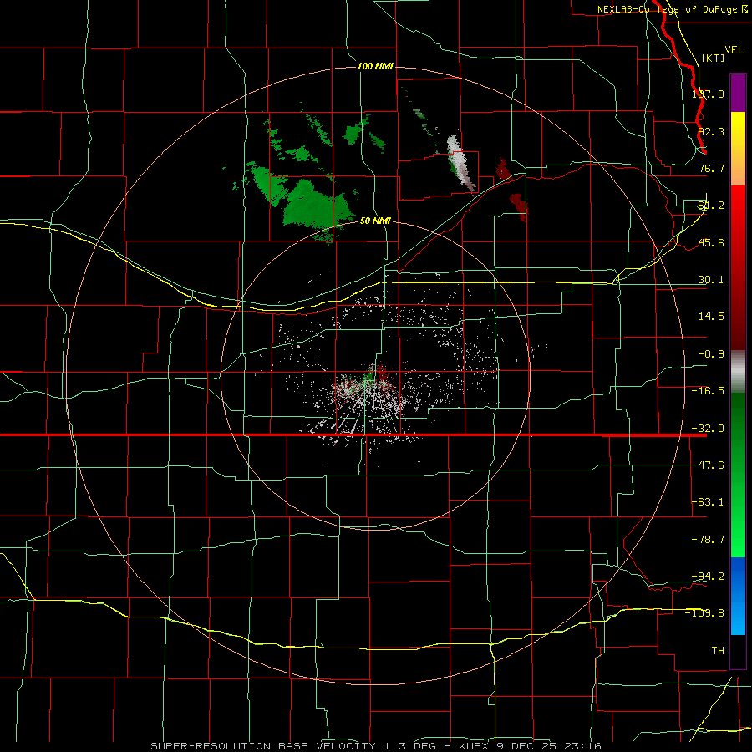Click the TH label on legend

tap(718, 651)
